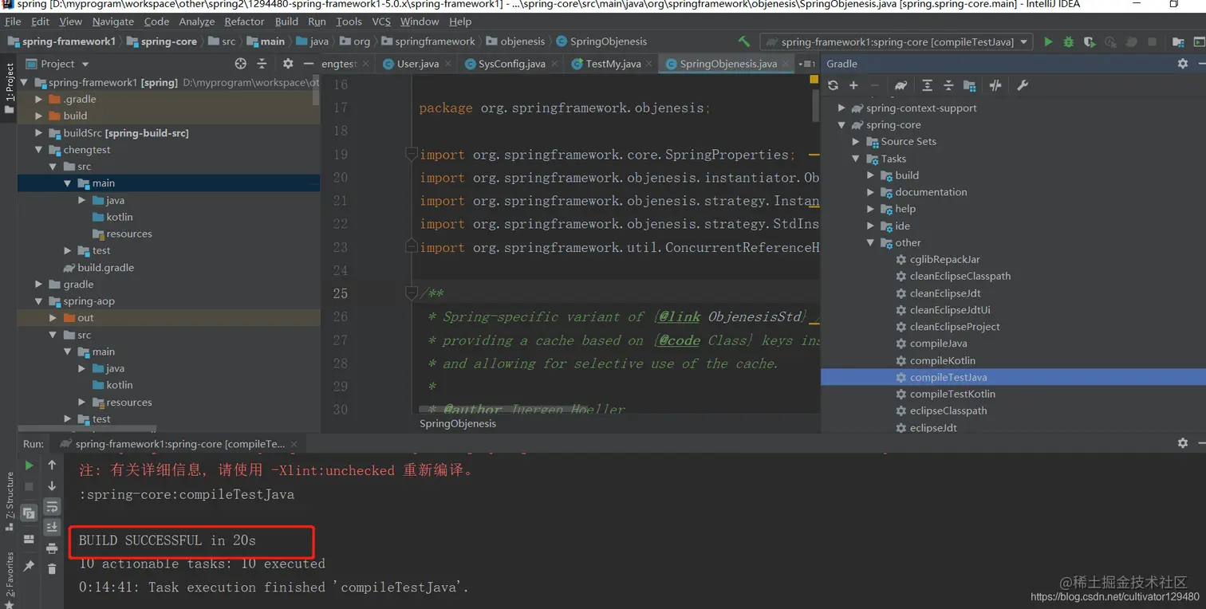Open the run configuration dropdown compileTestJava
Screen dimensions: 1206x609
[897, 41]
